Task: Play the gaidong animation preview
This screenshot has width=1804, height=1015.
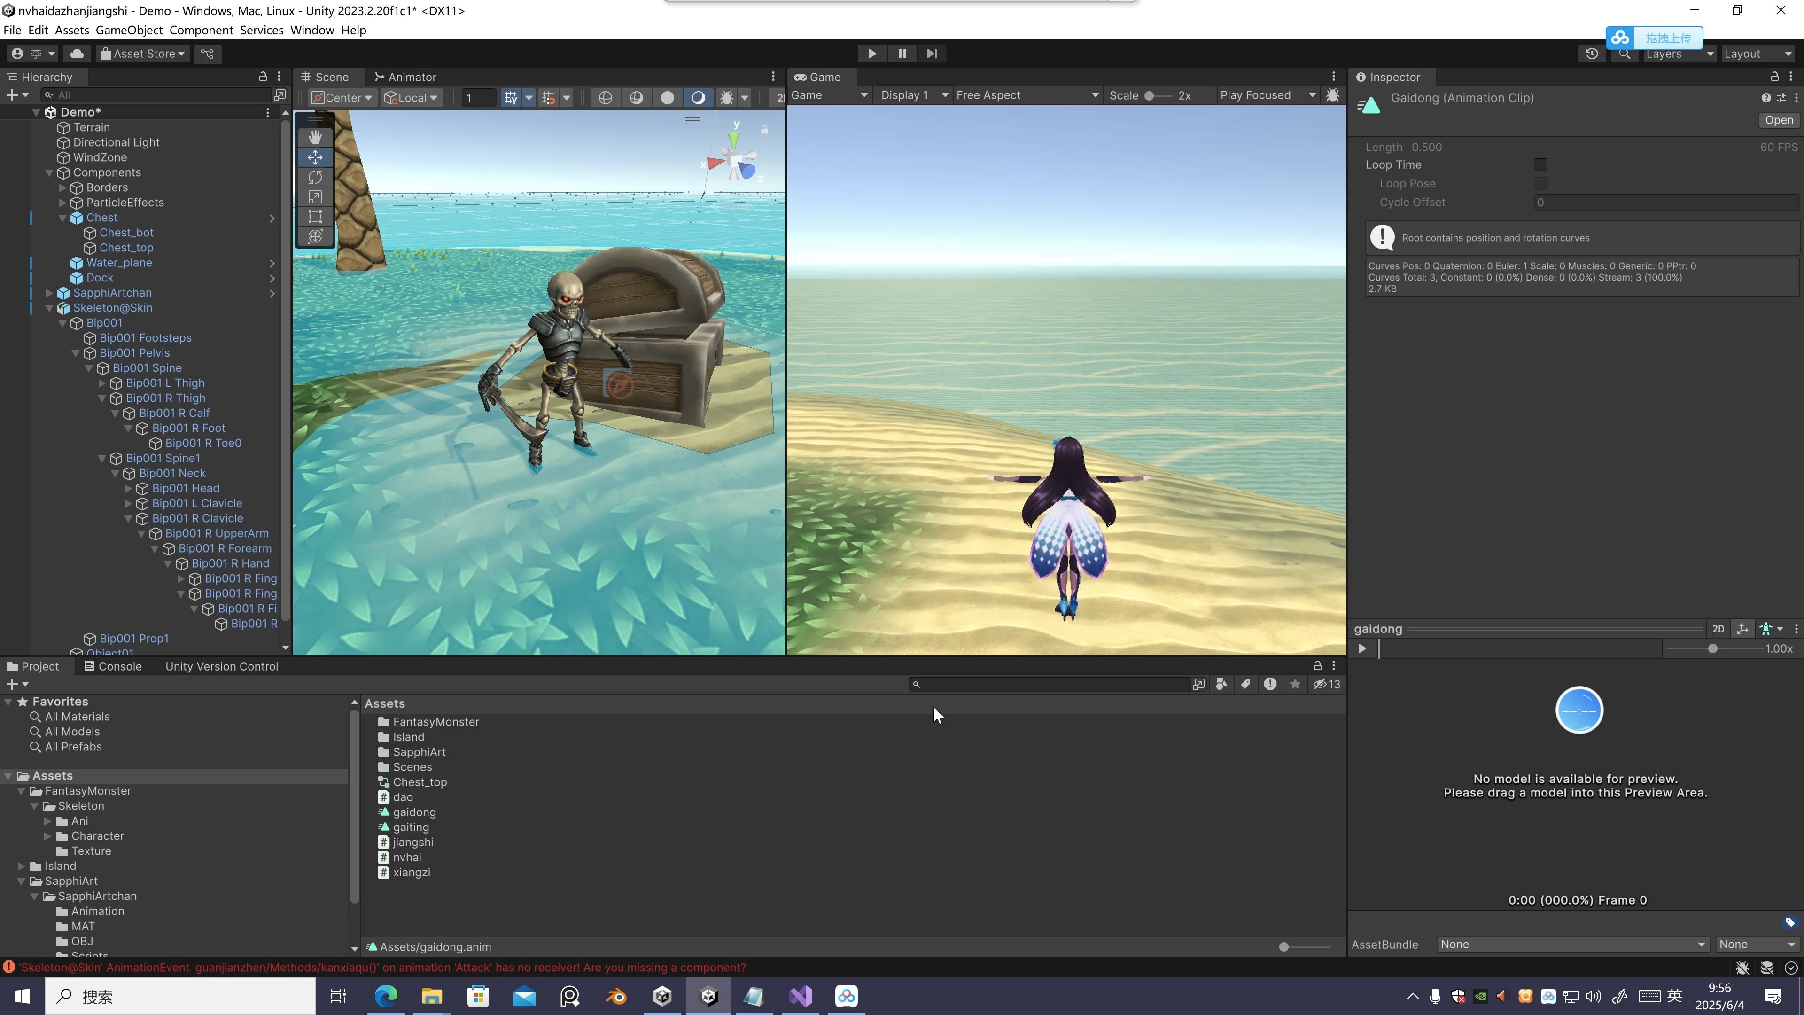Action: (x=1362, y=648)
